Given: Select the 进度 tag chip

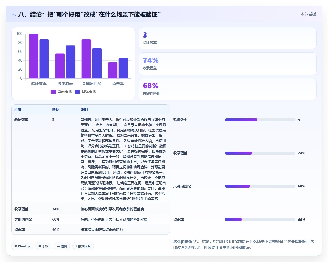Looking at the screenshot, I should (62, 246).
